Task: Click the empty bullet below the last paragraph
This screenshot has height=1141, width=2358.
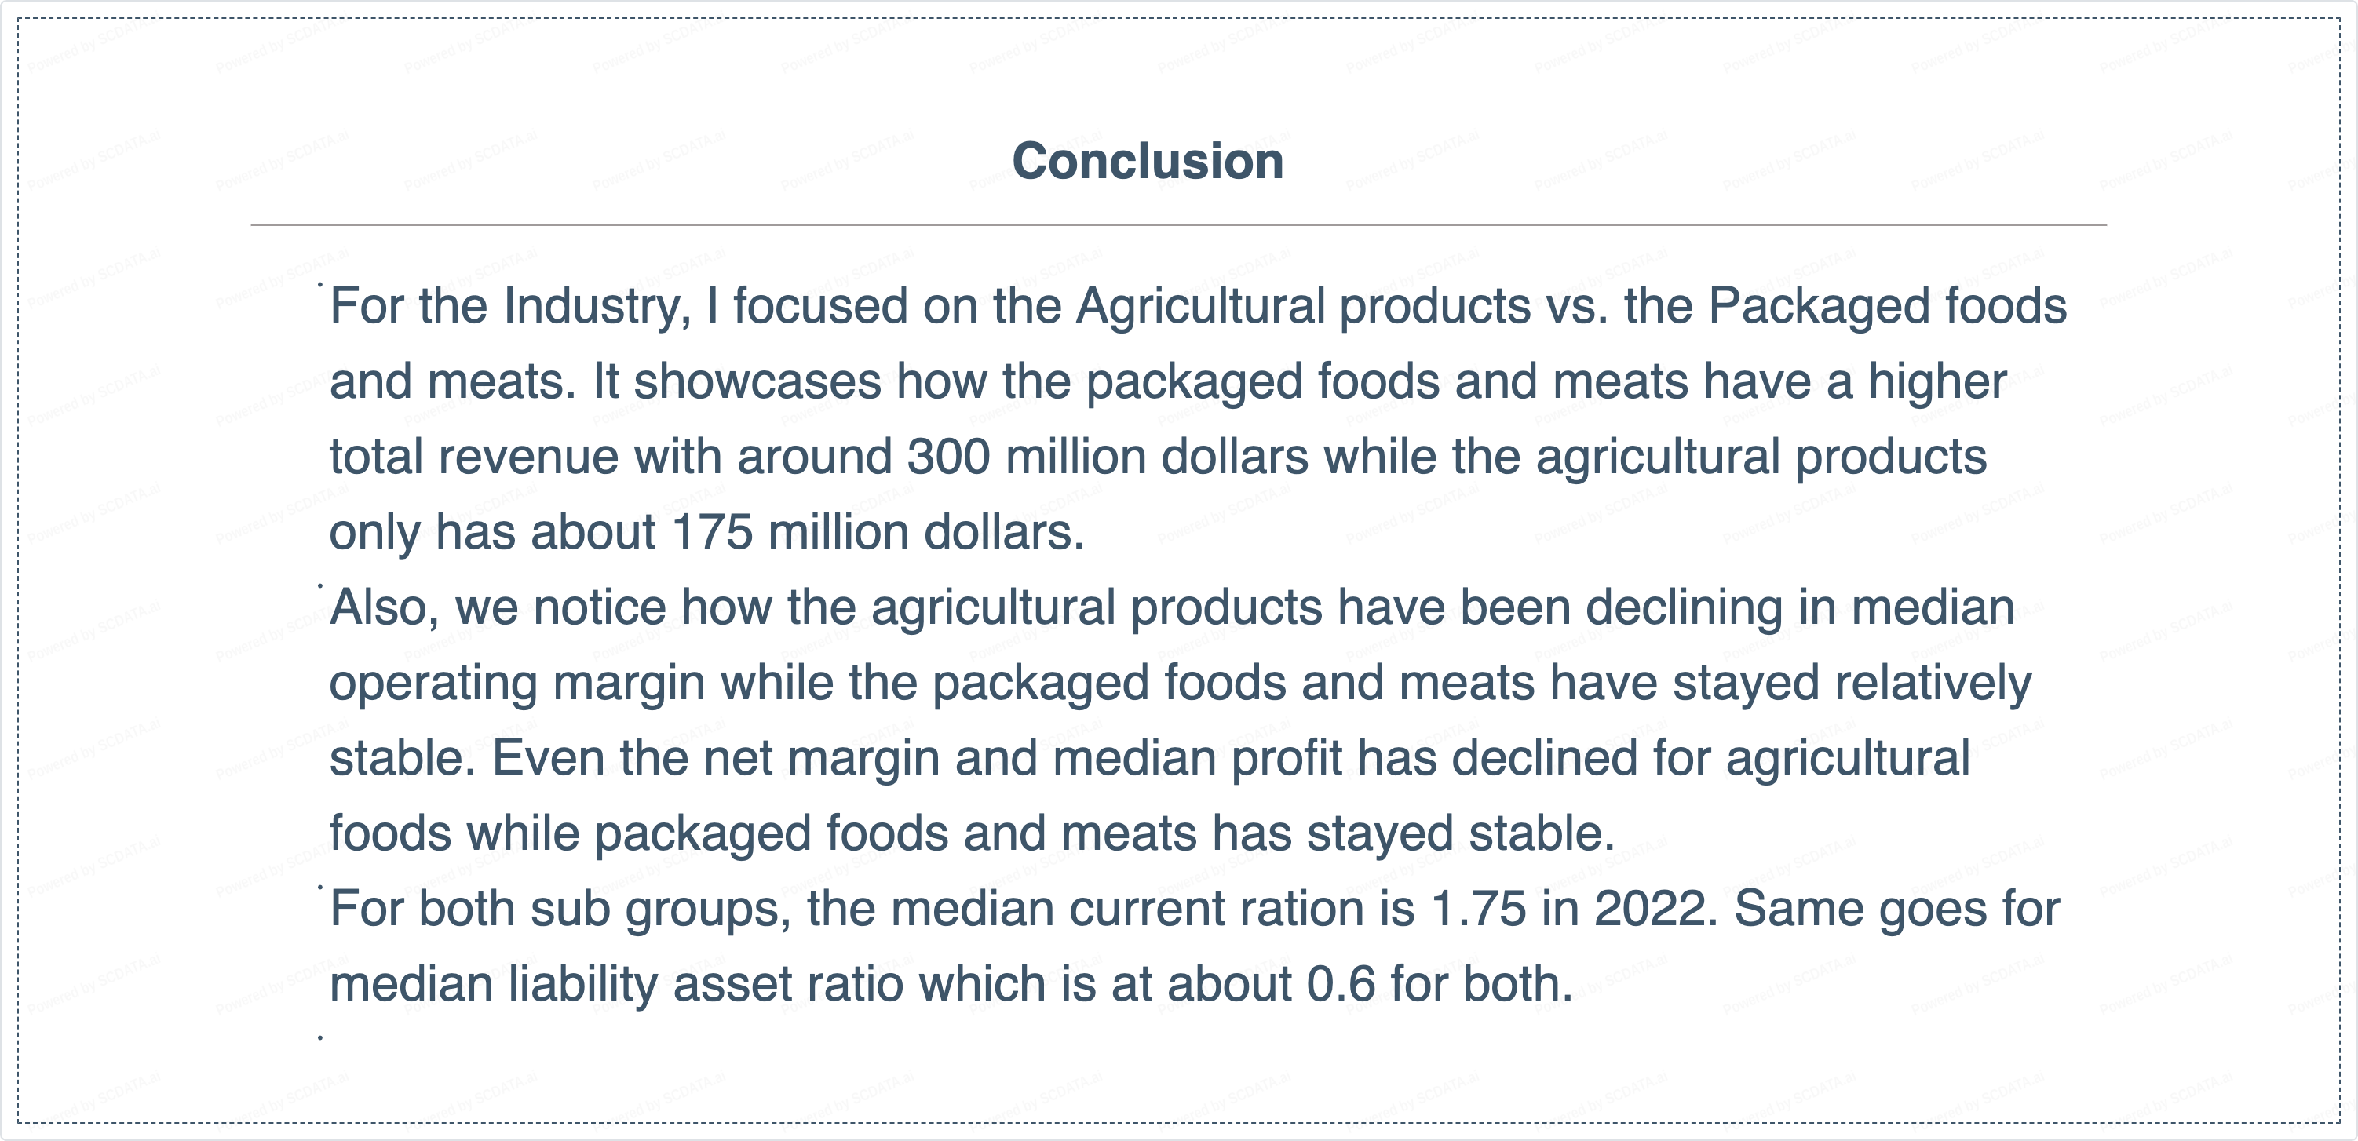Action: click(x=320, y=1037)
